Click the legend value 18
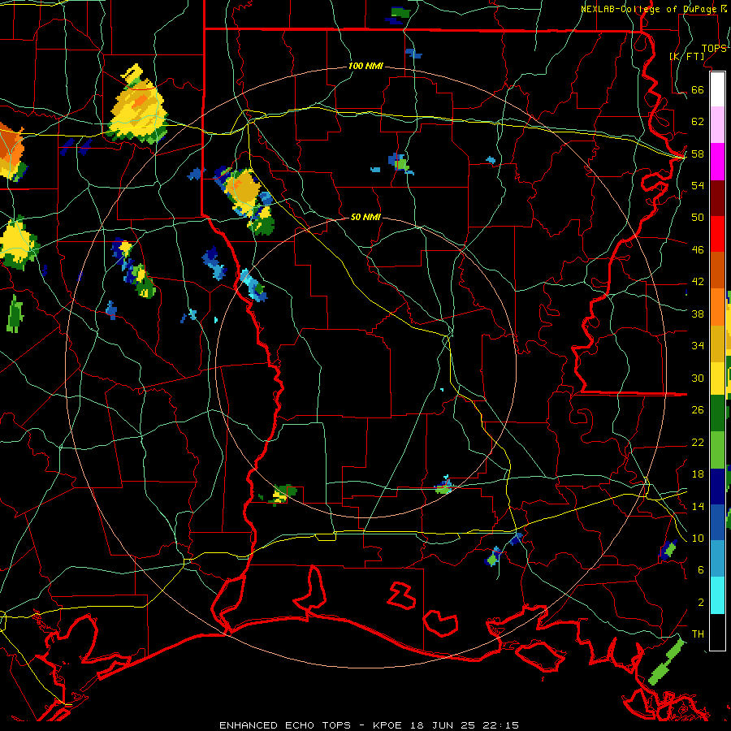The width and height of the screenshot is (731, 731). click(698, 474)
